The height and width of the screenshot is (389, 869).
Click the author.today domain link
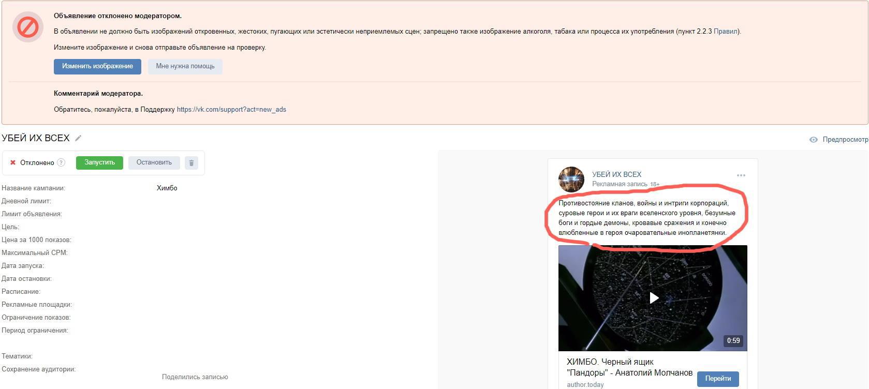click(585, 384)
